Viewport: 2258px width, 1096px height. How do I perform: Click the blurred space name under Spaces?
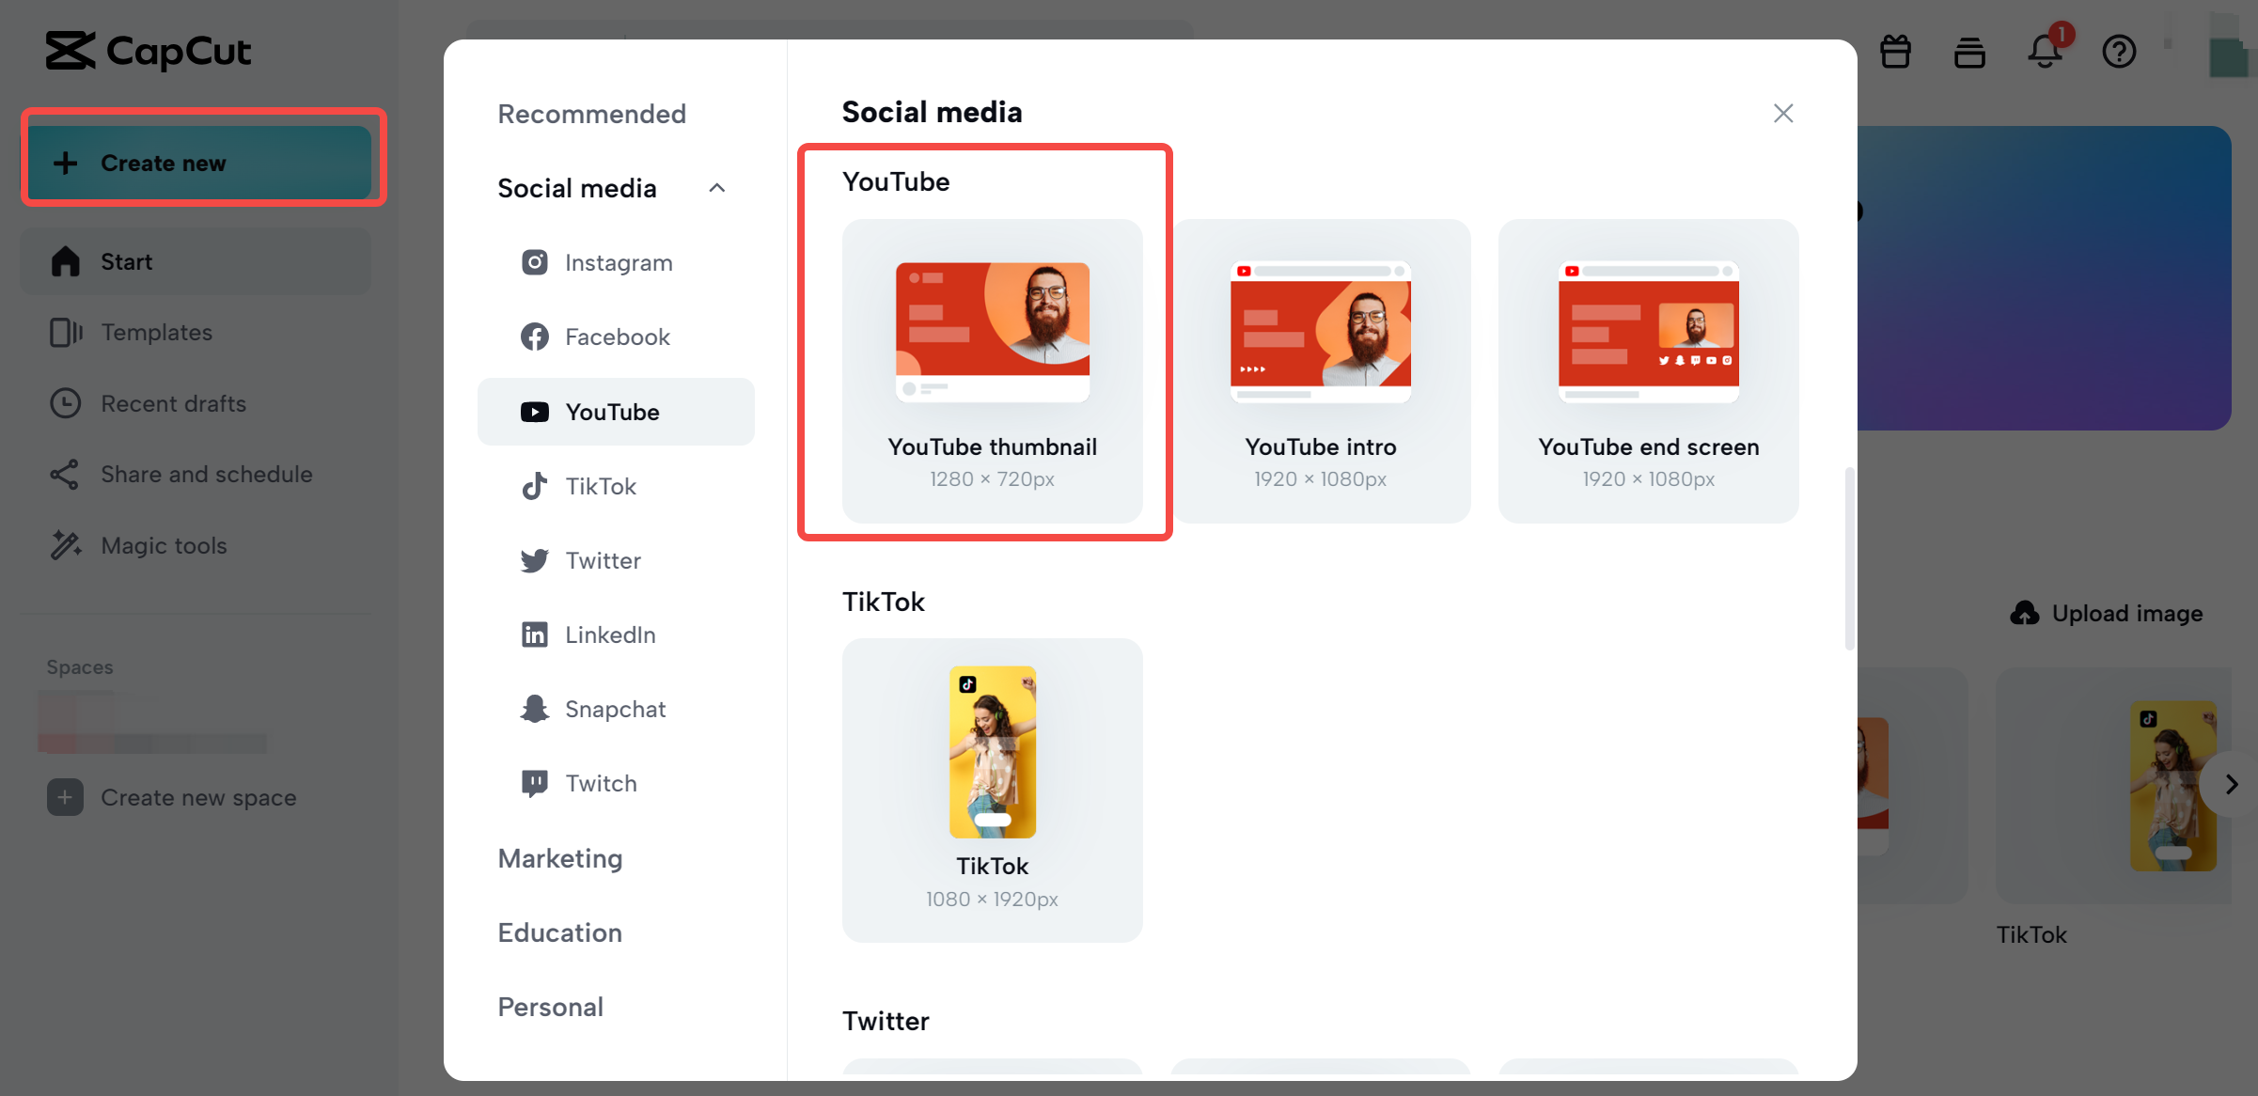[152, 724]
